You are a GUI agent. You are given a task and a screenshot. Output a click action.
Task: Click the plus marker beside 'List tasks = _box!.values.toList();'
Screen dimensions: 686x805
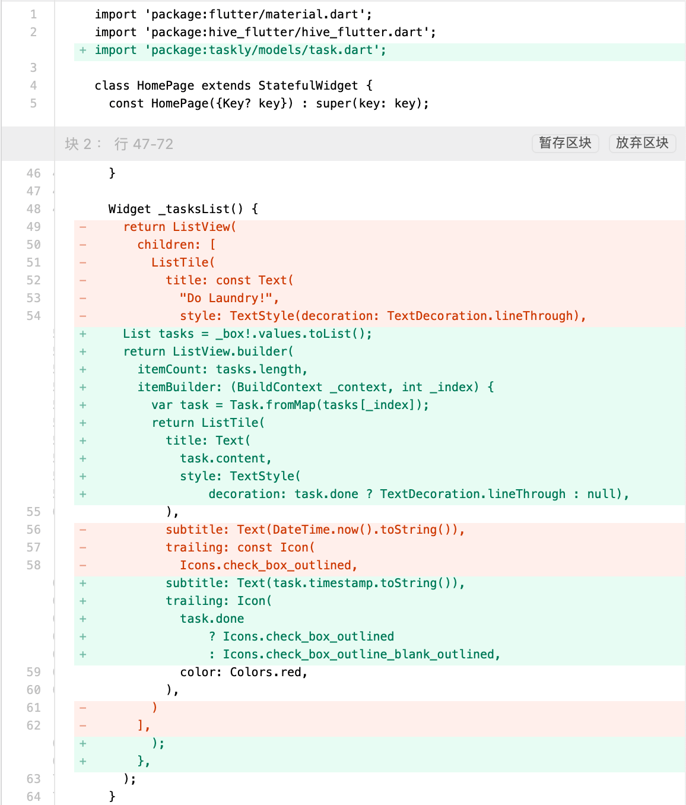83,334
